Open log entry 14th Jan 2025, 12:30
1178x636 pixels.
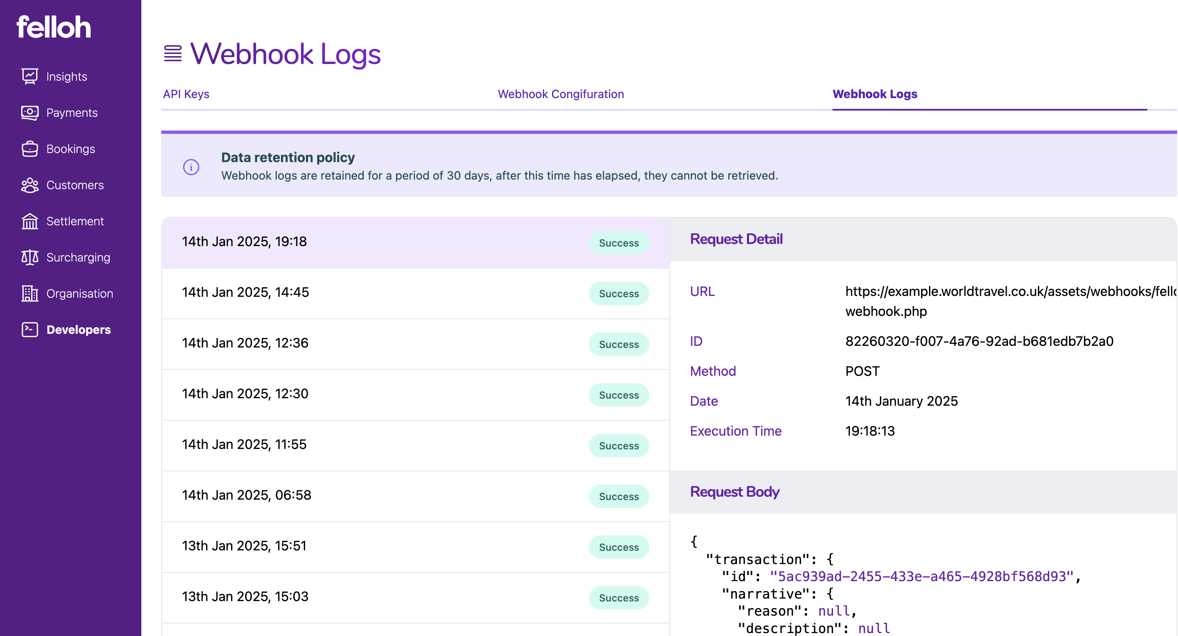[415, 394]
